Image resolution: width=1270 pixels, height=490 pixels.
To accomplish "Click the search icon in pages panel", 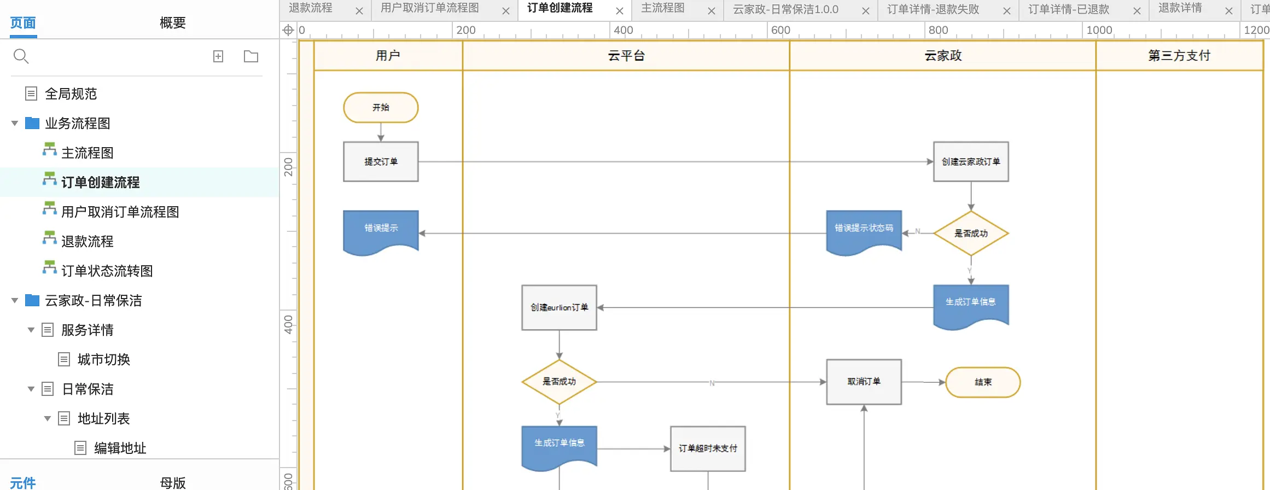I will (21, 56).
